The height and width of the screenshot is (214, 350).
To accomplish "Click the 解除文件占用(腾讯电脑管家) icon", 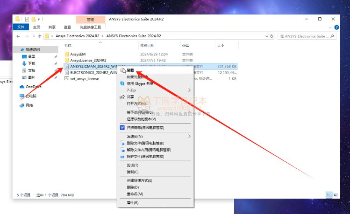I will [x=122, y=150].
